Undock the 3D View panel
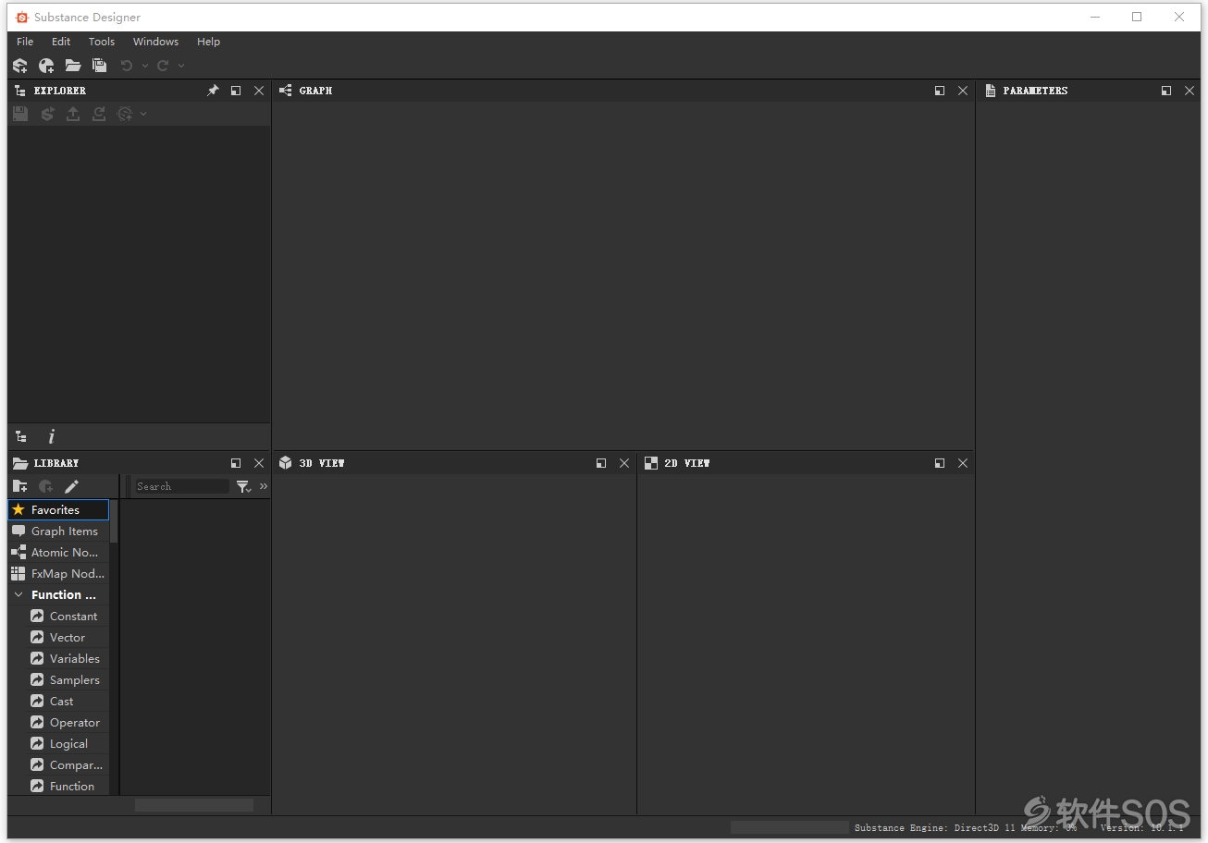The height and width of the screenshot is (843, 1208). pos(601,463)
